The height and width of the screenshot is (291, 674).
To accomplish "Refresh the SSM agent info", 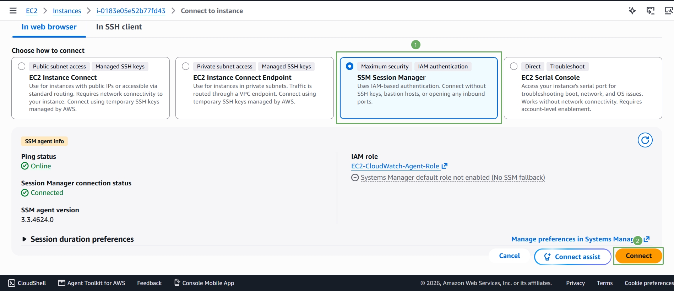I will point(645,140).
